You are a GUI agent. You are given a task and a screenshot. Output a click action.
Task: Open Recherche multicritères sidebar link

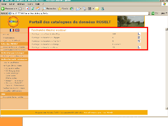click(x=14, y=88)
